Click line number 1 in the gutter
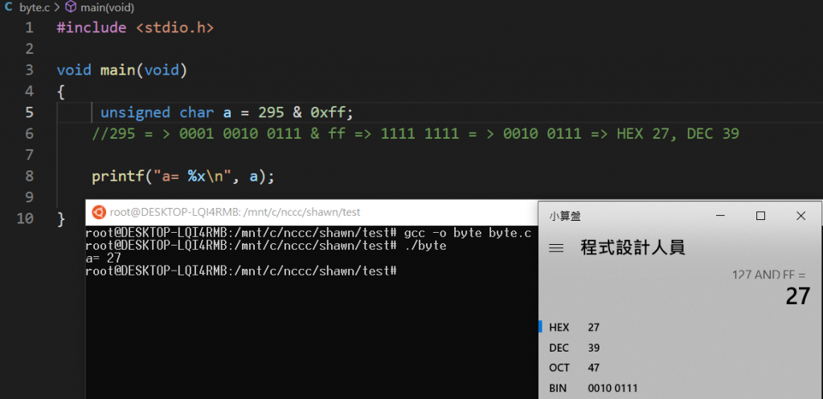Viewport: 823px width, 399px height. pyautogui.click(x=30, y=28)
